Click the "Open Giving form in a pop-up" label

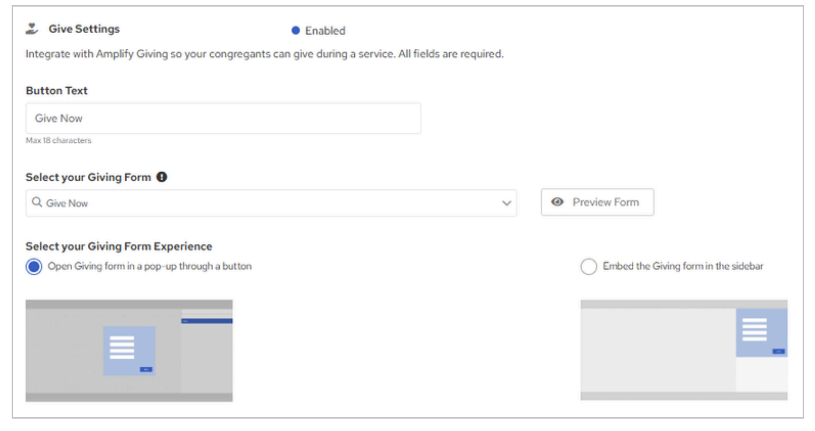point(150,266)
